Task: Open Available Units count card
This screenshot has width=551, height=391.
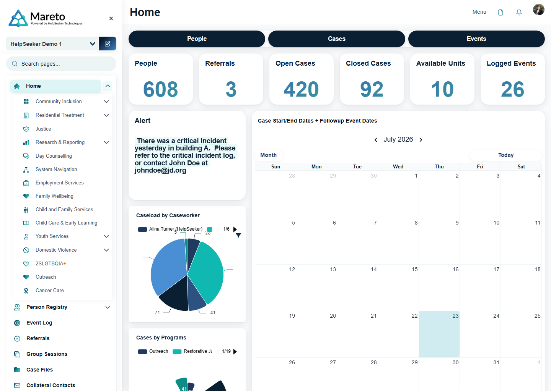Action: pyautogui.click(x=442, y=79)
